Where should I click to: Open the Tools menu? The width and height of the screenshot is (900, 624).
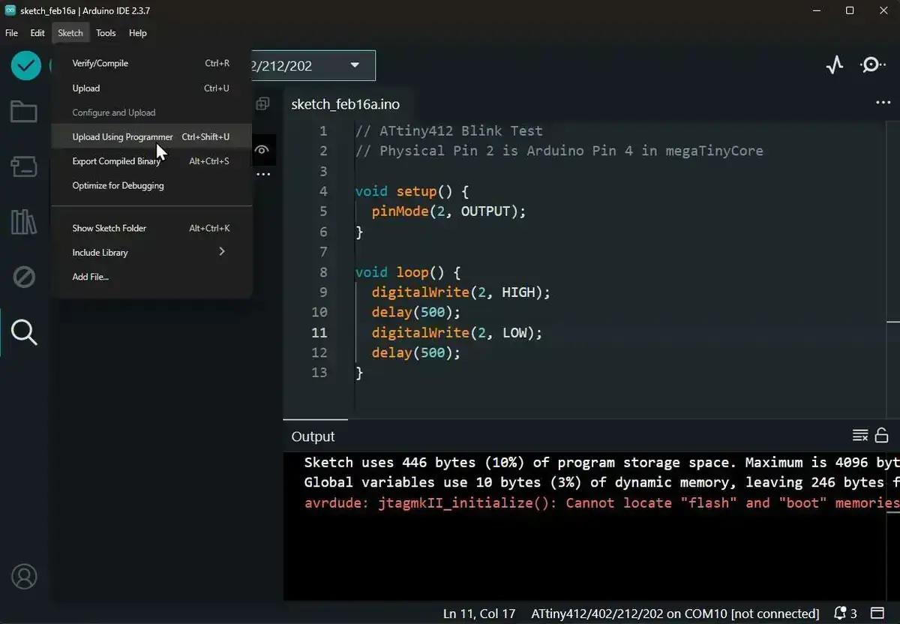click(106, 33)
